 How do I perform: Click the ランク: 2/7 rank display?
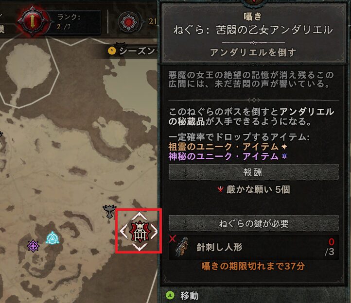(69, 22)
